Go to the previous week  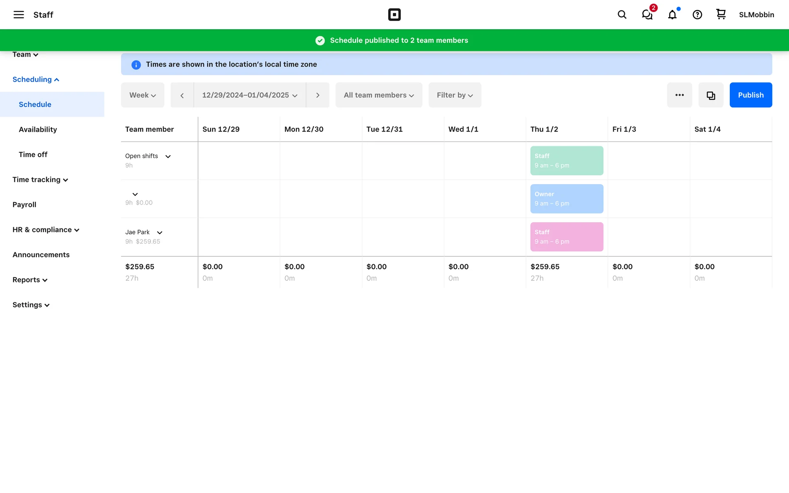point(182,95)
